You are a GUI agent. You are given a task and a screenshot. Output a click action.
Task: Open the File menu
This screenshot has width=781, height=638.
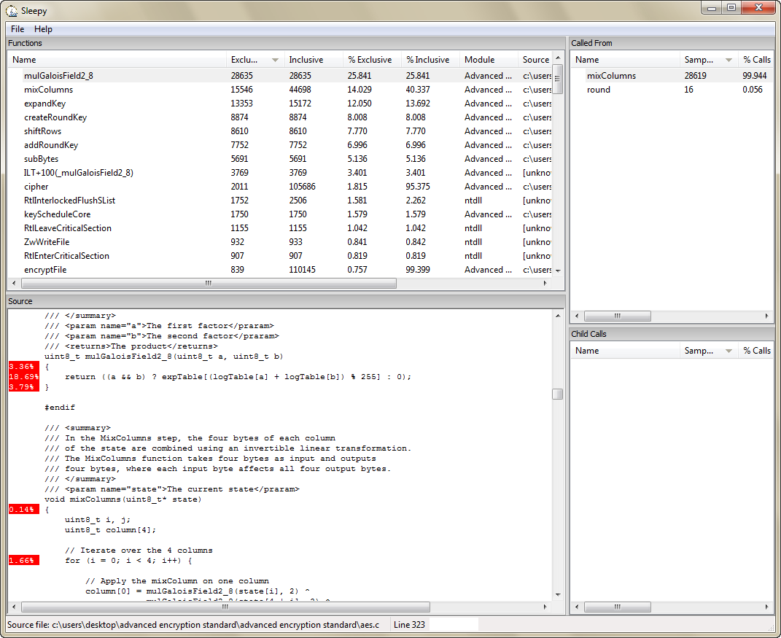click(18, 29)
